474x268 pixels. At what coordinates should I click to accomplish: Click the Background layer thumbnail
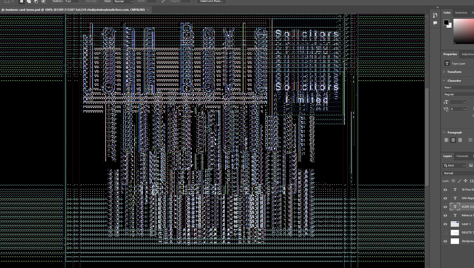[x=455, y=241]
